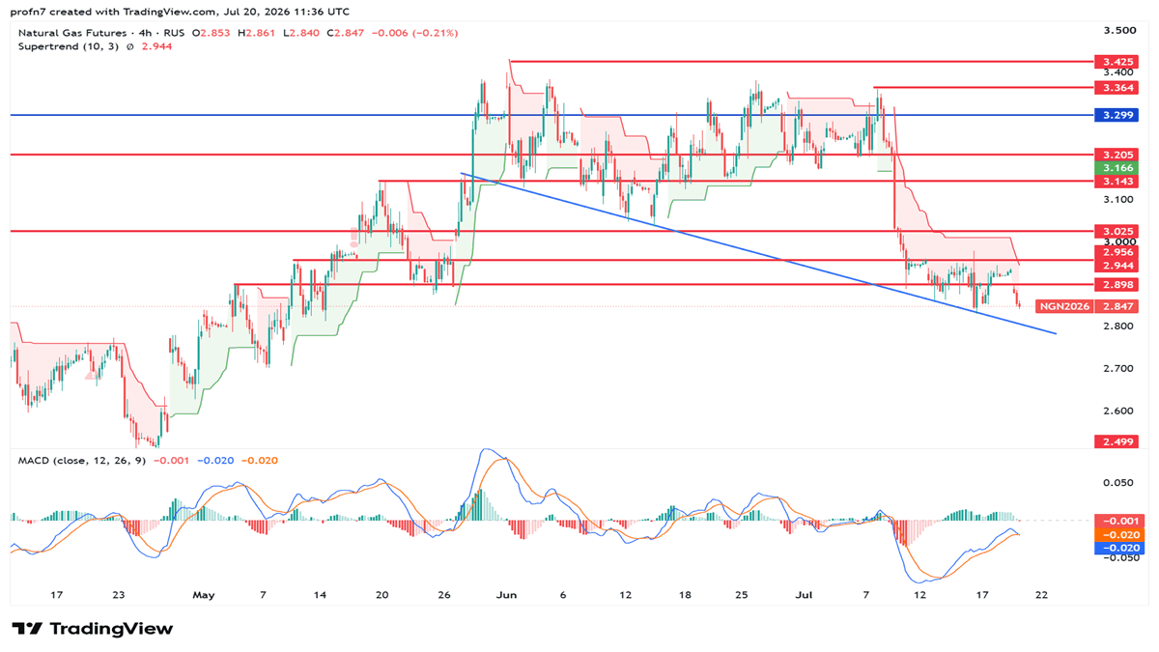The width and height of the screenshot is (1159, 652).
Task: Click the blue 3.299 price label
Action: click(x=1117, y=114)
